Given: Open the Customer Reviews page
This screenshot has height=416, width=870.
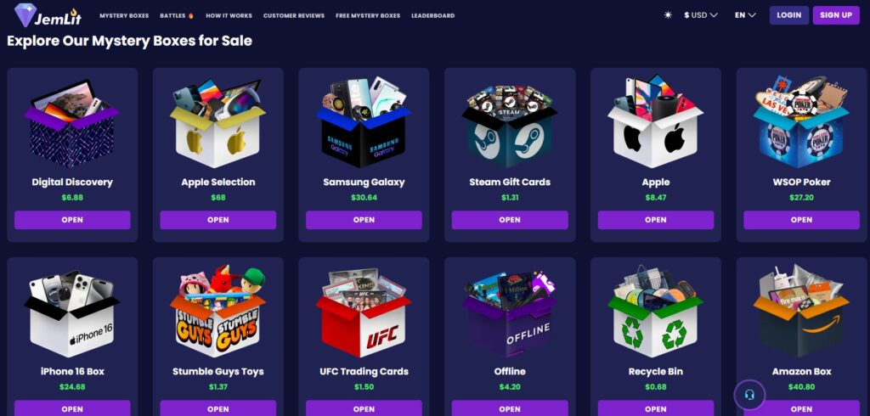Looking at the screenshot, I should point(293,15).
